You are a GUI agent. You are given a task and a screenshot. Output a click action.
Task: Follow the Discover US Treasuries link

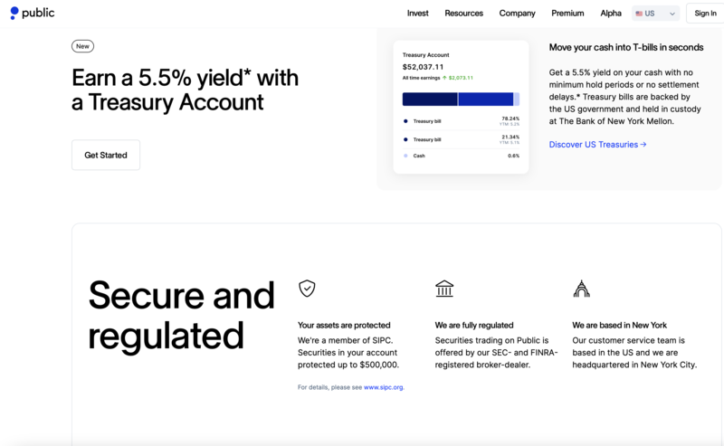click(x=597, y=144)
